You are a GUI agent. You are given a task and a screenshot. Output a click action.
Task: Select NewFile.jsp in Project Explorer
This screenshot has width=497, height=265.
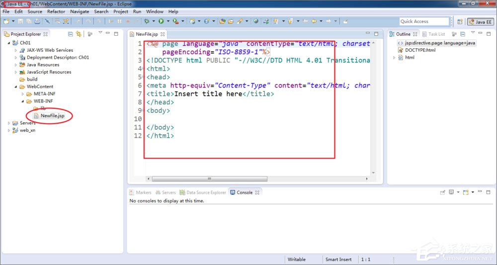click(52, 116)
